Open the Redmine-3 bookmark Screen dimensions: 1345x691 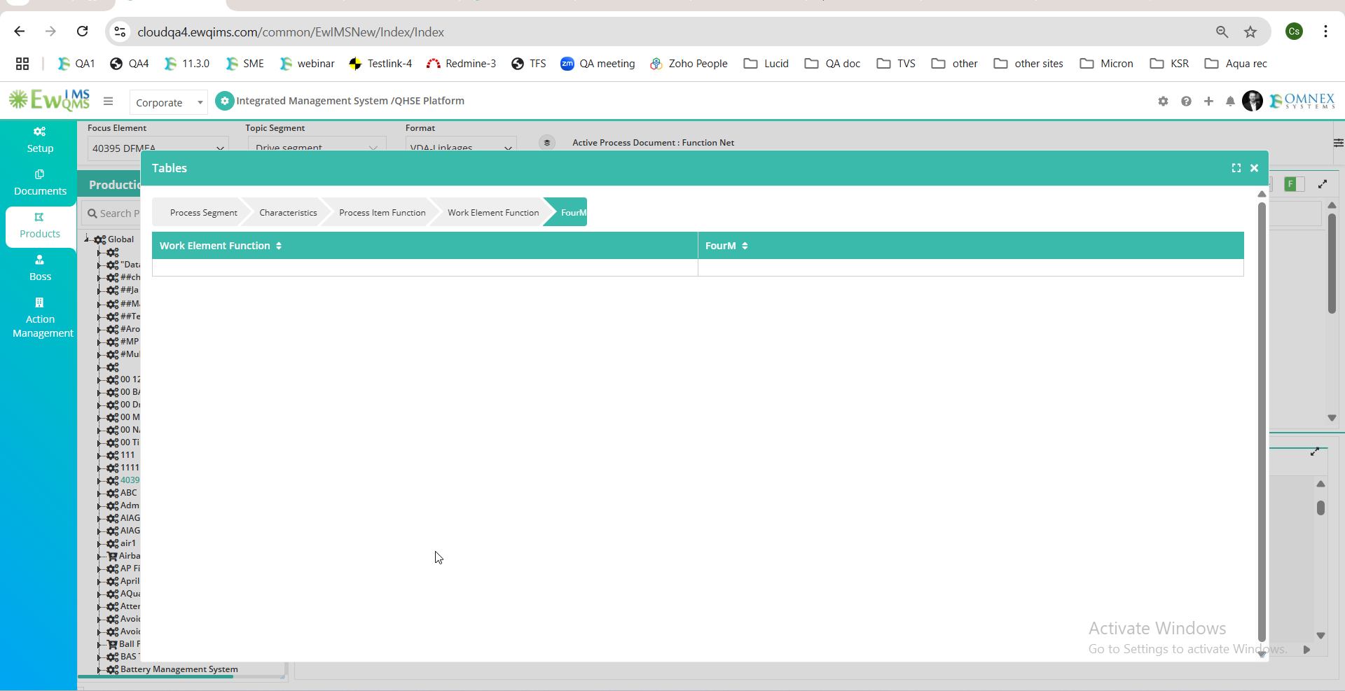tap(461, 64)
